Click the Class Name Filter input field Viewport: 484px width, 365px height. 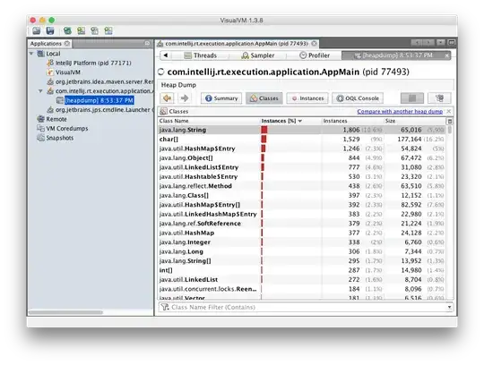(307, 307)
